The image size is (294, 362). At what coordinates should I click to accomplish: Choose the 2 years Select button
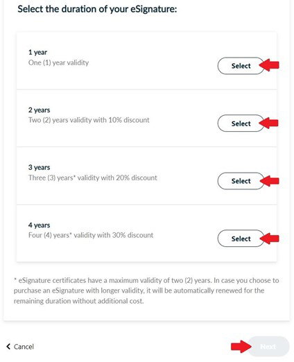[241, 123]
